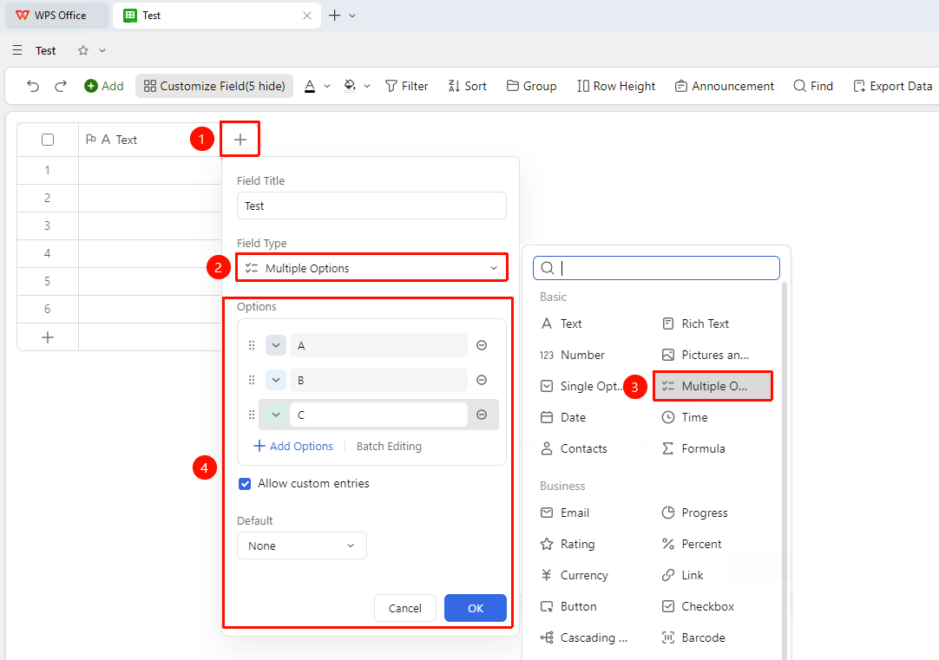Viewport: 939px width, 660px height.
Task: Open the Sort tool
Action: point(467,86)
